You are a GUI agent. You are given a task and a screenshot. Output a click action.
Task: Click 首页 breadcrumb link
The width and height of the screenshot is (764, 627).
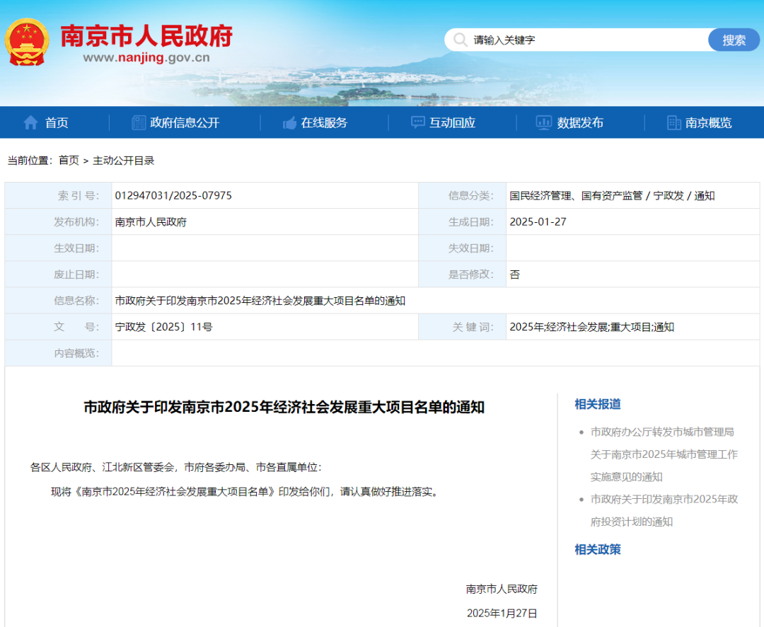pyautogui.click(x=69, y=161)
